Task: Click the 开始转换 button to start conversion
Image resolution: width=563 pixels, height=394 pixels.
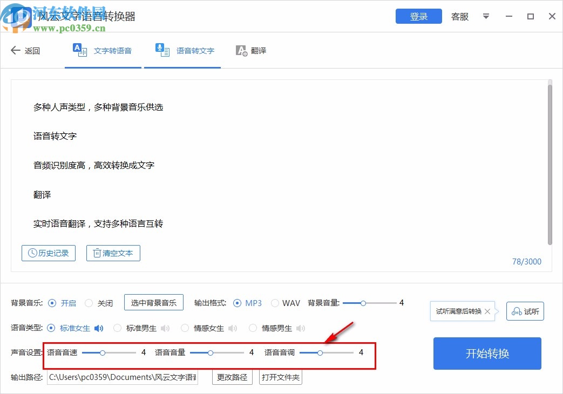Action: pyautogui.click(x=486, y=354)
